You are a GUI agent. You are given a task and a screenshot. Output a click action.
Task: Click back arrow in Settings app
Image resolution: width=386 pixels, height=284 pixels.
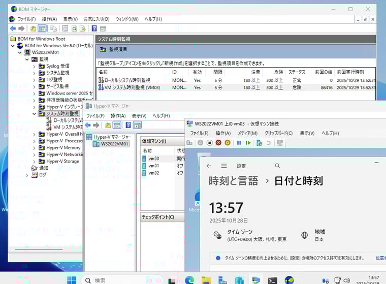click(x=209, y=166)
